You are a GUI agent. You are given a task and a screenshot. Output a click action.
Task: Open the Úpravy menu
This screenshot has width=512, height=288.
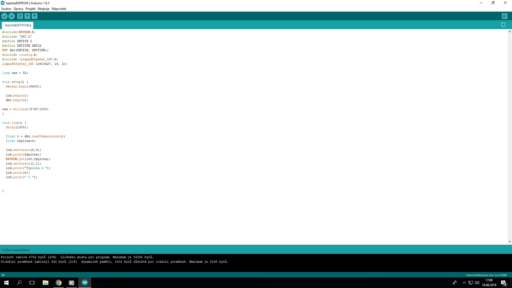click(18, 9)
